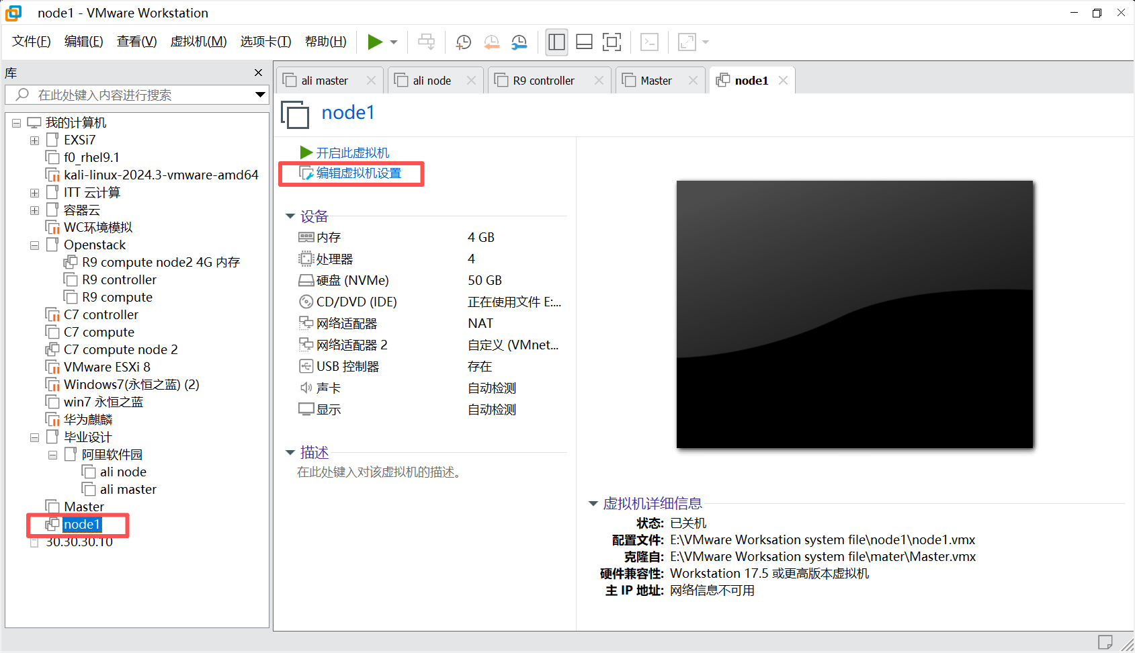Open the 文件(F) menu

point(32,42)
